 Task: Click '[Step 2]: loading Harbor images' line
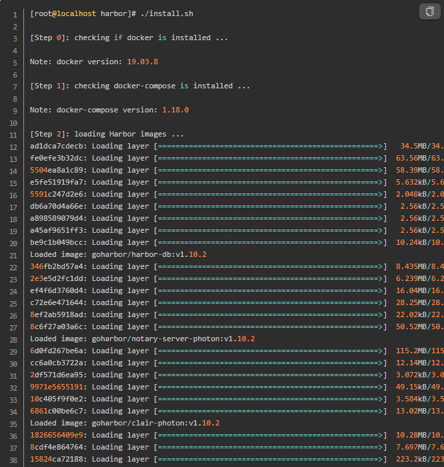click(x=107, y=134)
